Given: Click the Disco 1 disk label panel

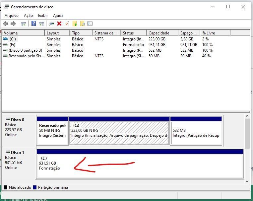Looking at the screenshot, I should pos(19,163).
